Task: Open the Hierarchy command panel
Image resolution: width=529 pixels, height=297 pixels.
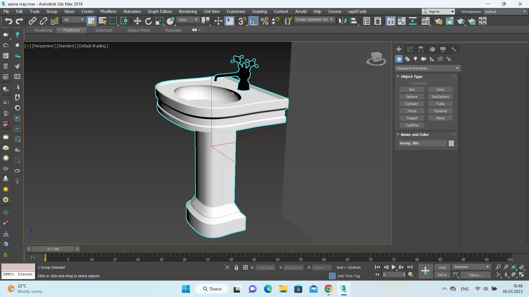Action: 421,49
